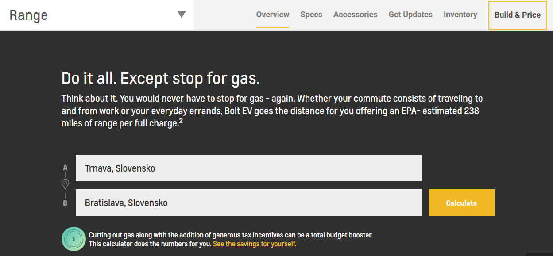Click the Cutting out gas incentive text
Viewport: 553px width, 256px height.
click(x=231, y=235)
